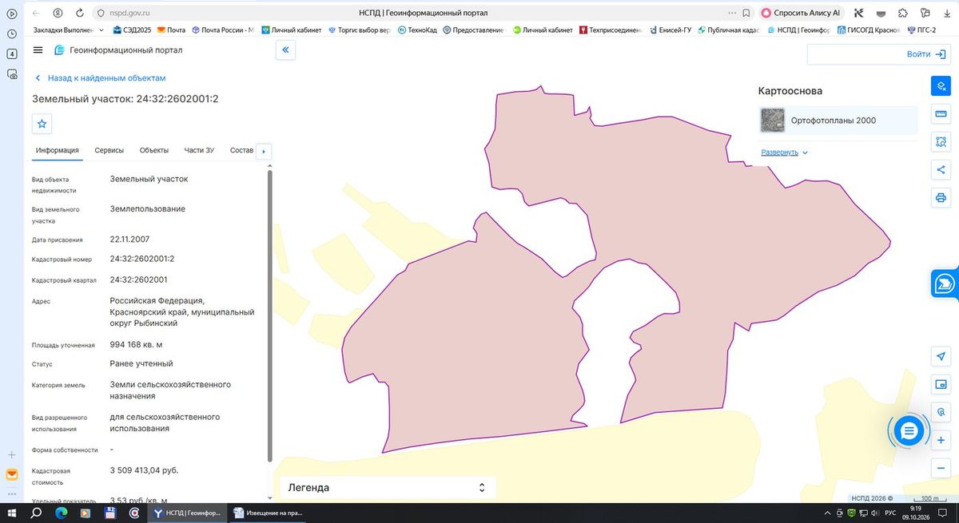Open the СЭД2025 bookmark
This screenshot has width=959, height=523.
(x=132, y=30)
